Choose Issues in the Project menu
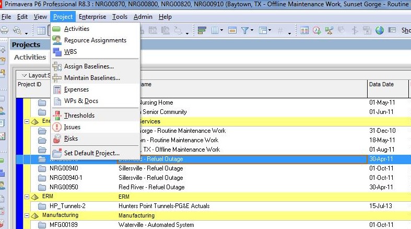This screenshot has width=411, height=229. point(72,127)
